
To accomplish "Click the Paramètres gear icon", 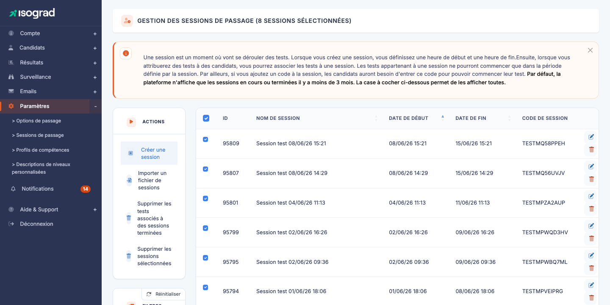I will click(x=11, y=106).
